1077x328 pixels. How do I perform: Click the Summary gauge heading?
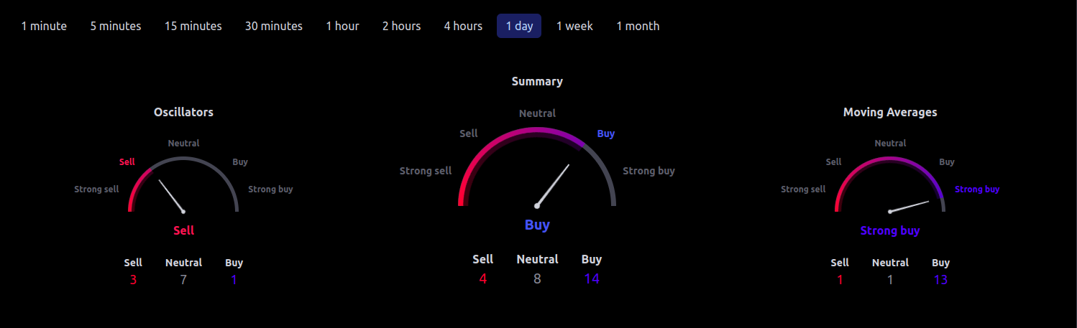(537, 81)
